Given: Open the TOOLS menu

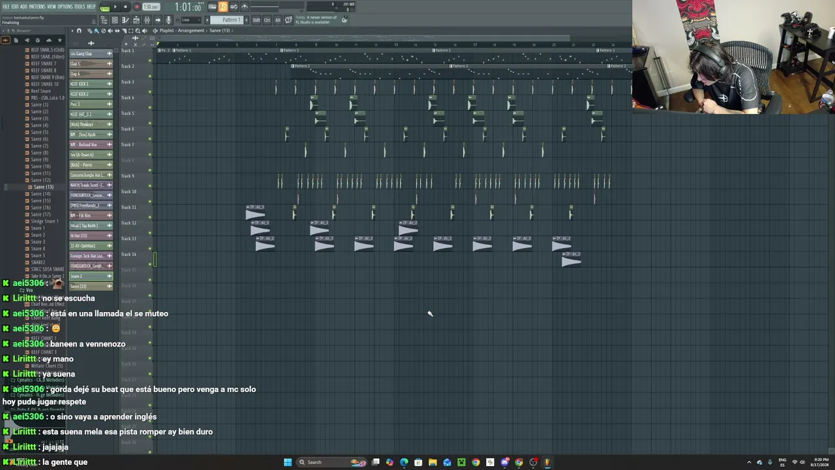Looking at the screenshot, I should coord(80,7).
